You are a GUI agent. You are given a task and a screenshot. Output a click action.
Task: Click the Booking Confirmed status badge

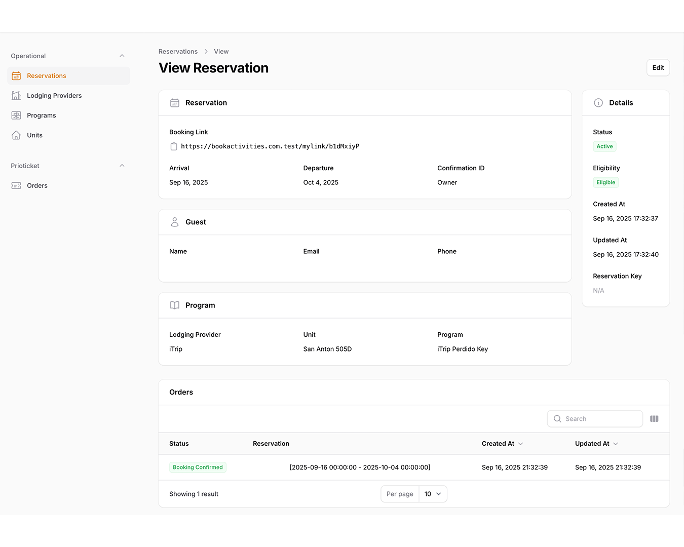[x=198, y=467]
